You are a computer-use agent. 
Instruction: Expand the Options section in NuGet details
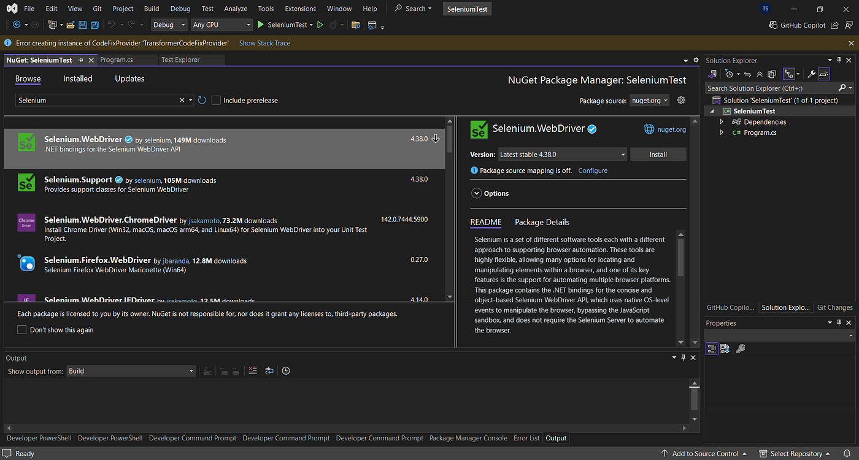476,193
